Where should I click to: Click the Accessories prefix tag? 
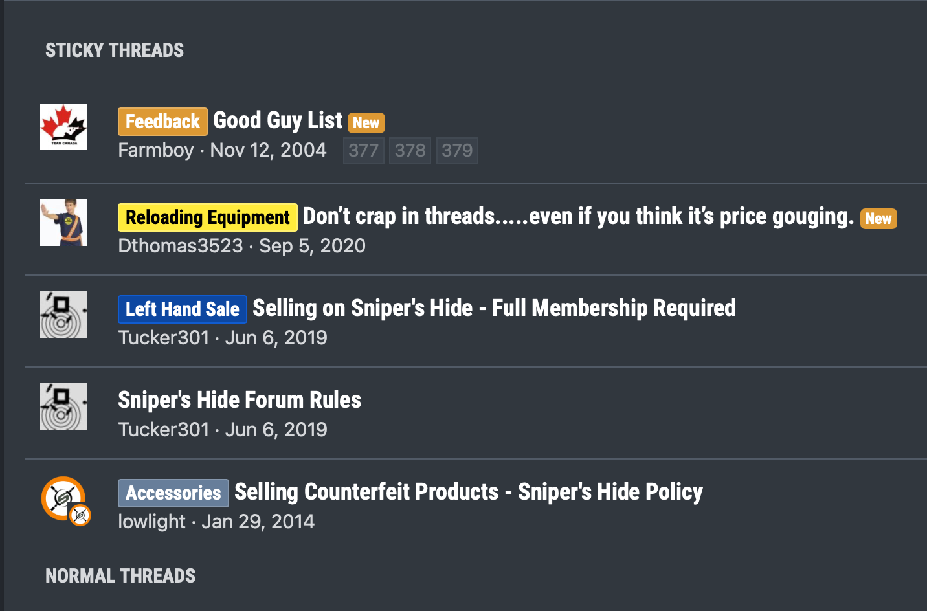[173, 493]
